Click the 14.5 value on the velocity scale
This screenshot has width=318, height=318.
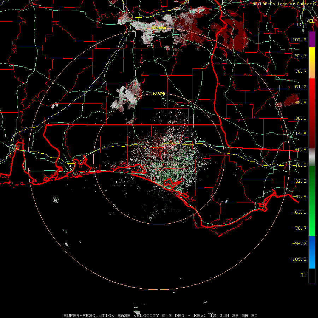tap(301, 134)
